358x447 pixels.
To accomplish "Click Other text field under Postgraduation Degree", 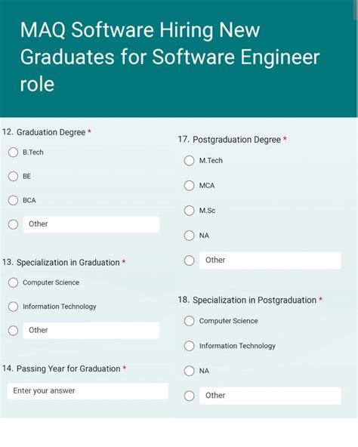I will tap(270, 260).
